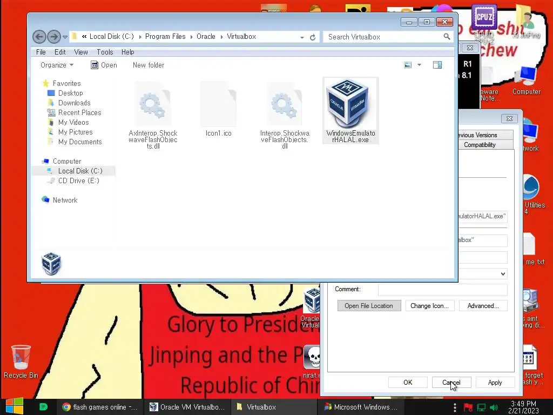Select the Icon1.ico file
This screenshot has height=415, width=553.
pos(218,109)
